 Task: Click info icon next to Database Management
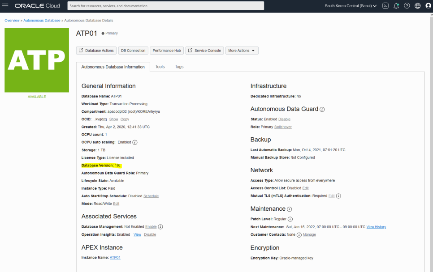pos(160,227)
